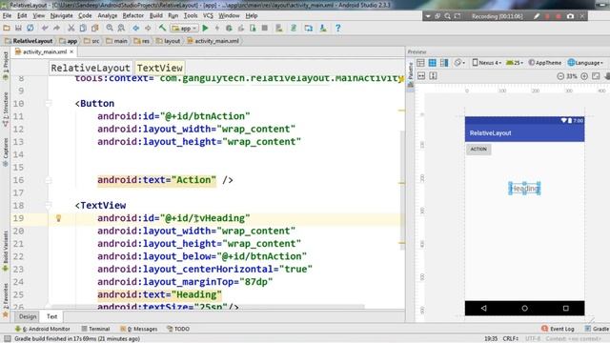Collapse the Button tag fold marker
Viewport: 610px width, 343px height.
[x=49, y=104]
